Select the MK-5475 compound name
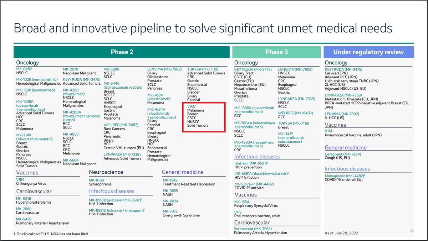The height and width of the screenshot is (241, 428). [x=24, y=219]
